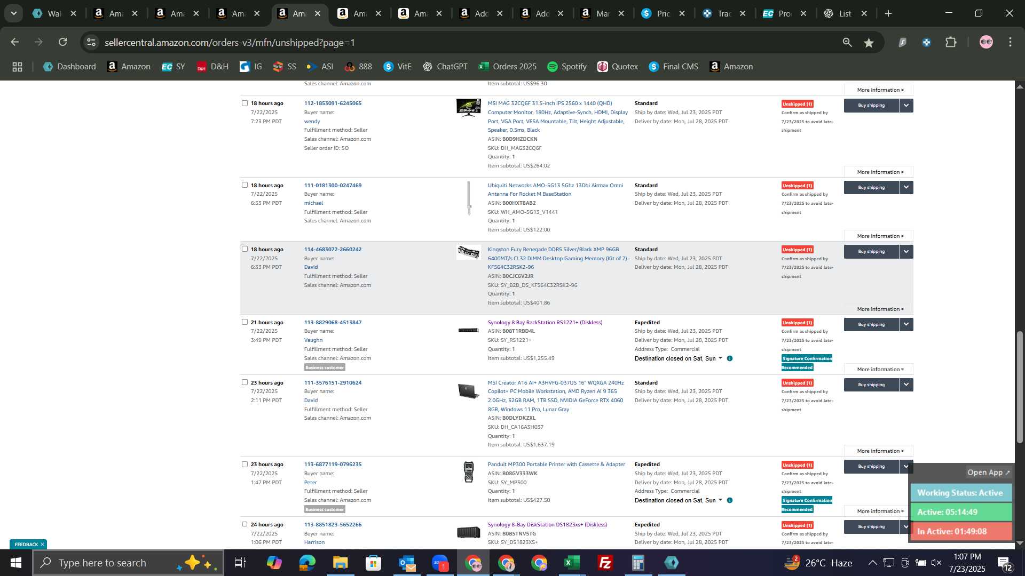This screenshot has width=1025, height=576.
Task: Select order 112-1853091-6245065 checkbox
Action: (245, 103)
